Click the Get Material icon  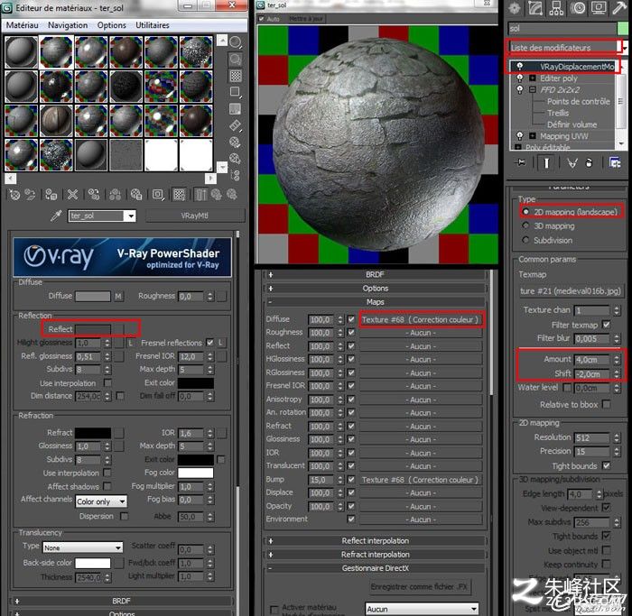(x=15, y=195)
